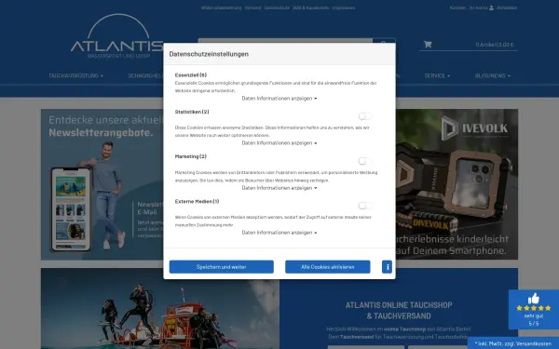Click the 'Statistiken (2)' heading
This screenshot has width=559, height=349.
click(x=192, y=112)
